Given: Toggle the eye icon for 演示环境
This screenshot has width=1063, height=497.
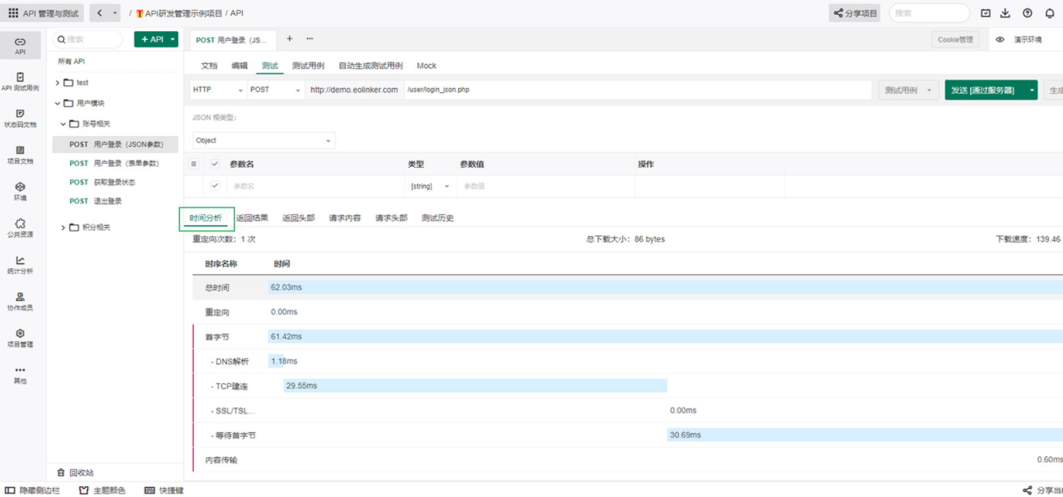Looking at the screenshot, I should [x=1000, y=40].
